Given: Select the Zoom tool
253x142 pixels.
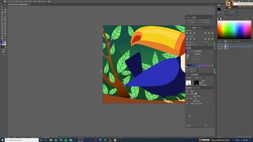Looking at the screenshot, I should 5,38.
